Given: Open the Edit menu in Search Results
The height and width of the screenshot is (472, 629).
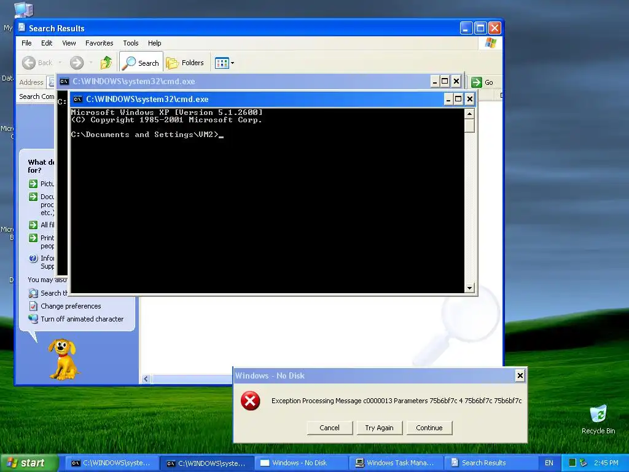Looking at the screenshot, I should pos(47,43).
